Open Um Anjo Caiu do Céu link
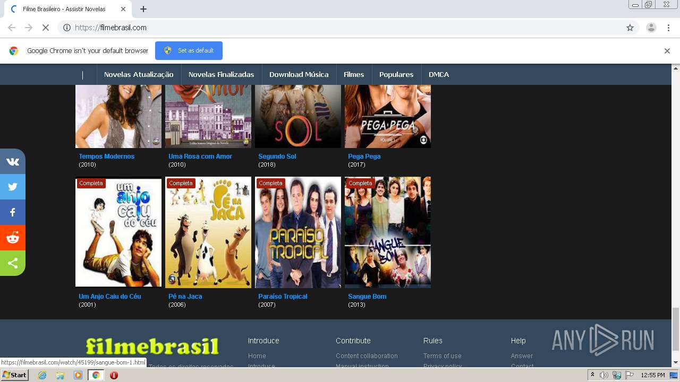Image resolution: width=680 pixels, height=382 pixels. [x=110, y=297]
